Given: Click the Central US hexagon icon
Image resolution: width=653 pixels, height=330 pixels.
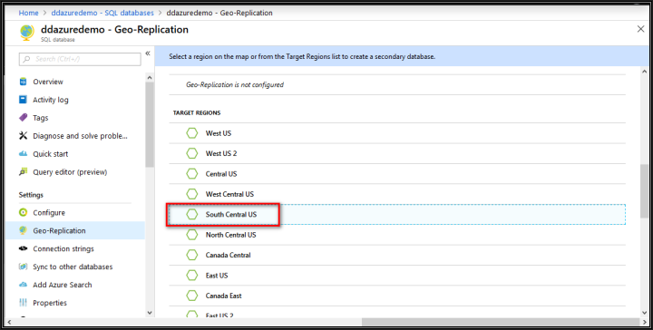Looking at the screenshot, I should pos(192,173).
